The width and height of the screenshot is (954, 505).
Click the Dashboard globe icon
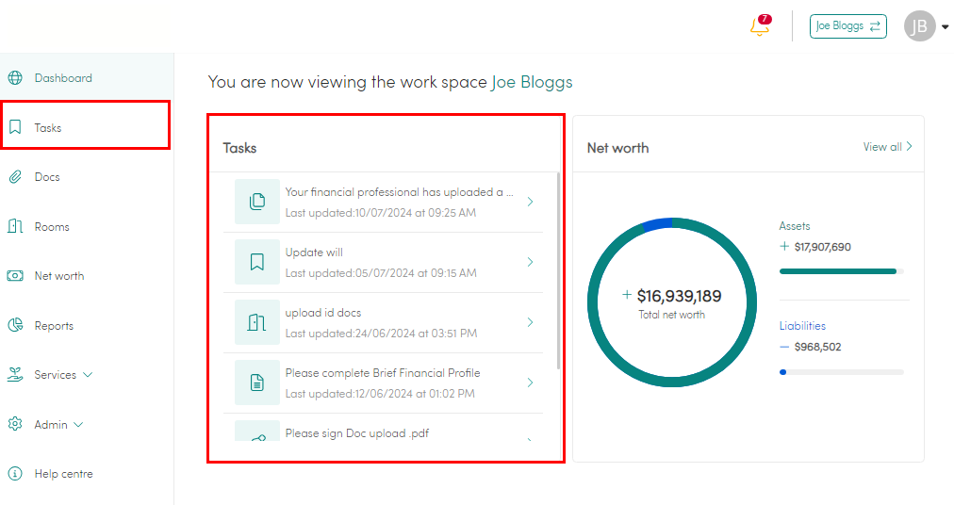[x=15, y=78]
